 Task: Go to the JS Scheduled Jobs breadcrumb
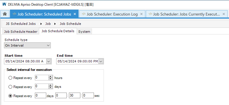(21, 24)
